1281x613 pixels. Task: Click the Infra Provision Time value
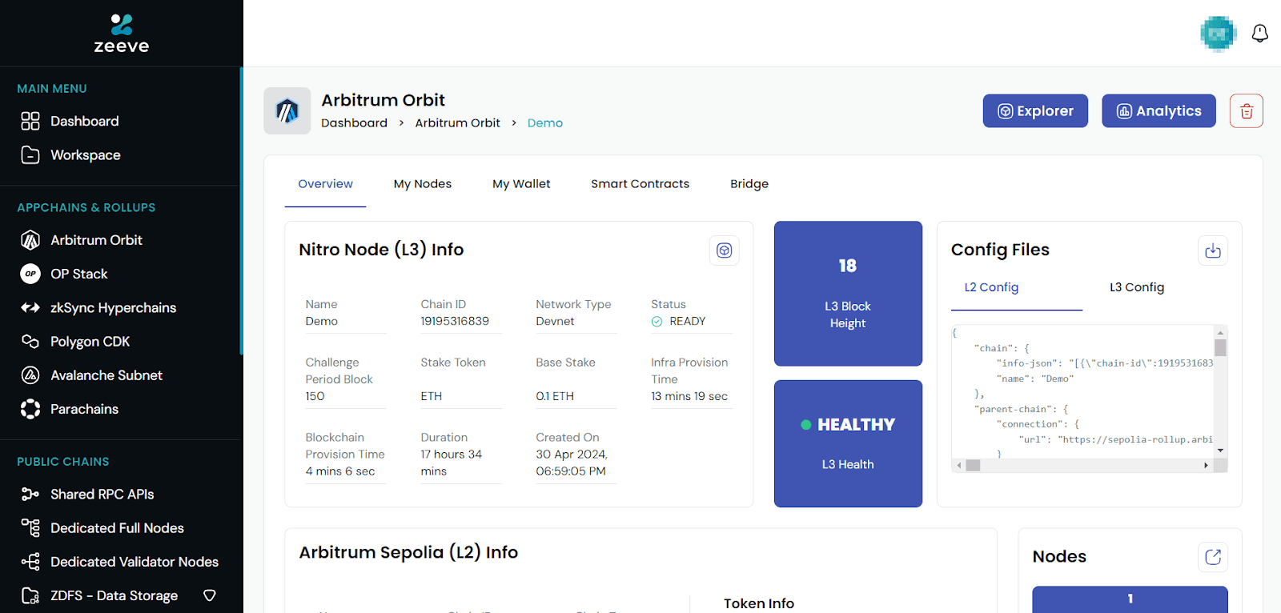pos(689,396)
